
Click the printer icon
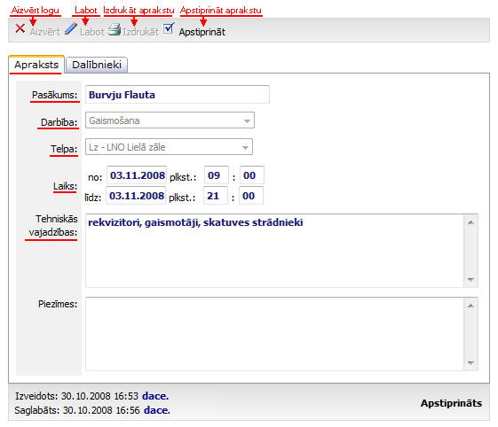(x=114, y=29)
